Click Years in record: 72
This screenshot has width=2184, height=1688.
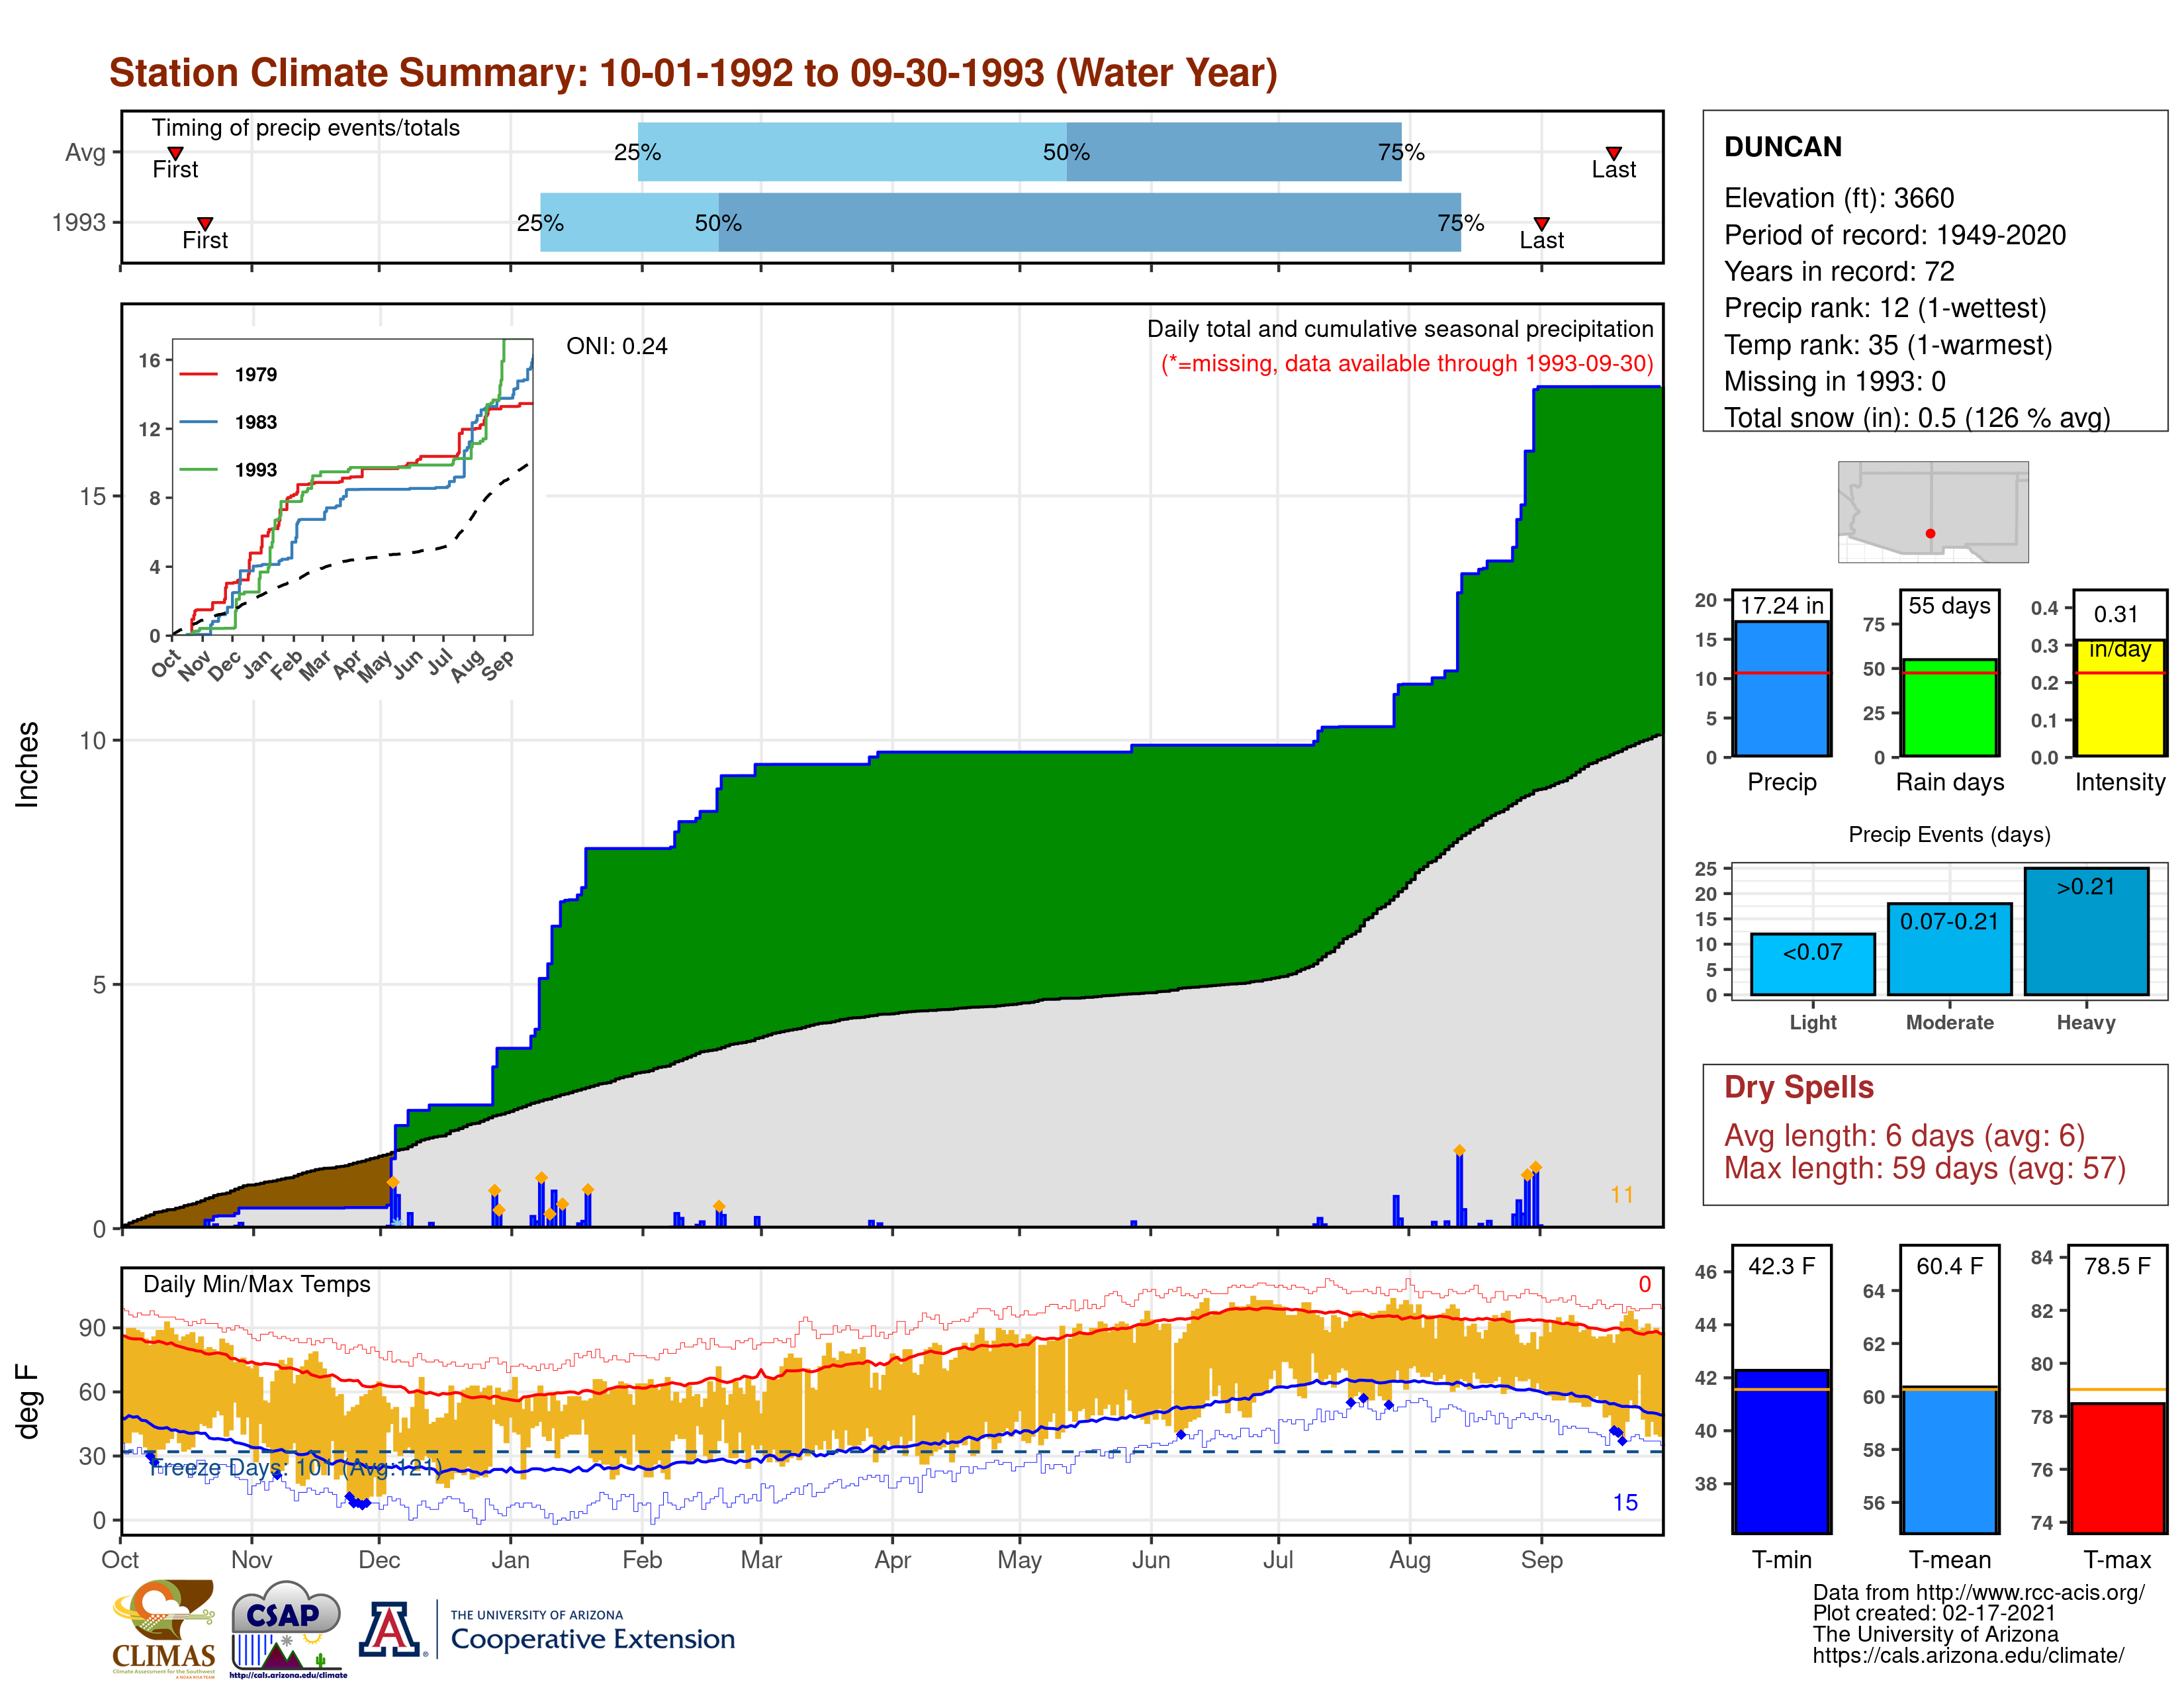[1838, 271]
